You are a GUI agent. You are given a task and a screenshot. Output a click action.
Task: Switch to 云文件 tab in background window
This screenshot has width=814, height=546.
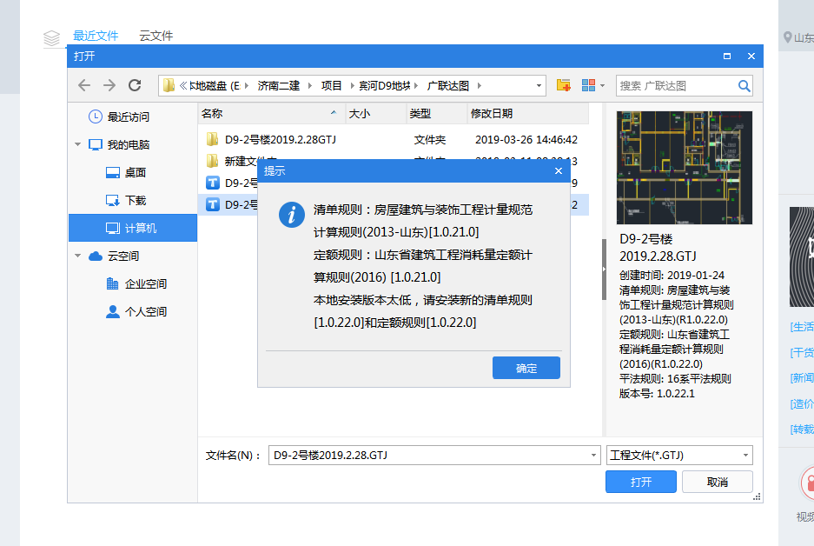[x=156, y=36]
